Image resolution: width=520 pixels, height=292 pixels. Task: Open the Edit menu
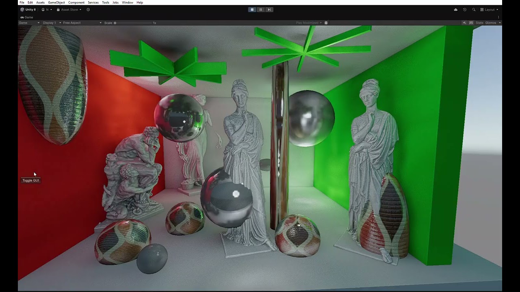click(30, 2)
